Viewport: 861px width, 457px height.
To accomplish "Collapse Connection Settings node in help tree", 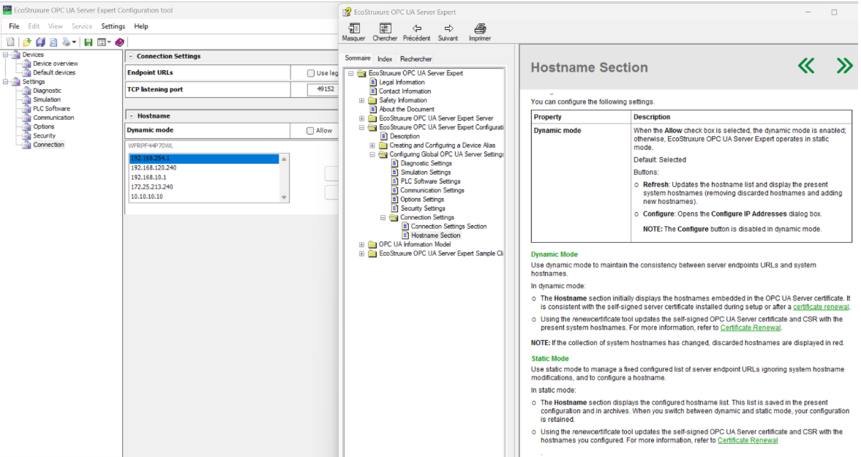I will tap(383, 218).
